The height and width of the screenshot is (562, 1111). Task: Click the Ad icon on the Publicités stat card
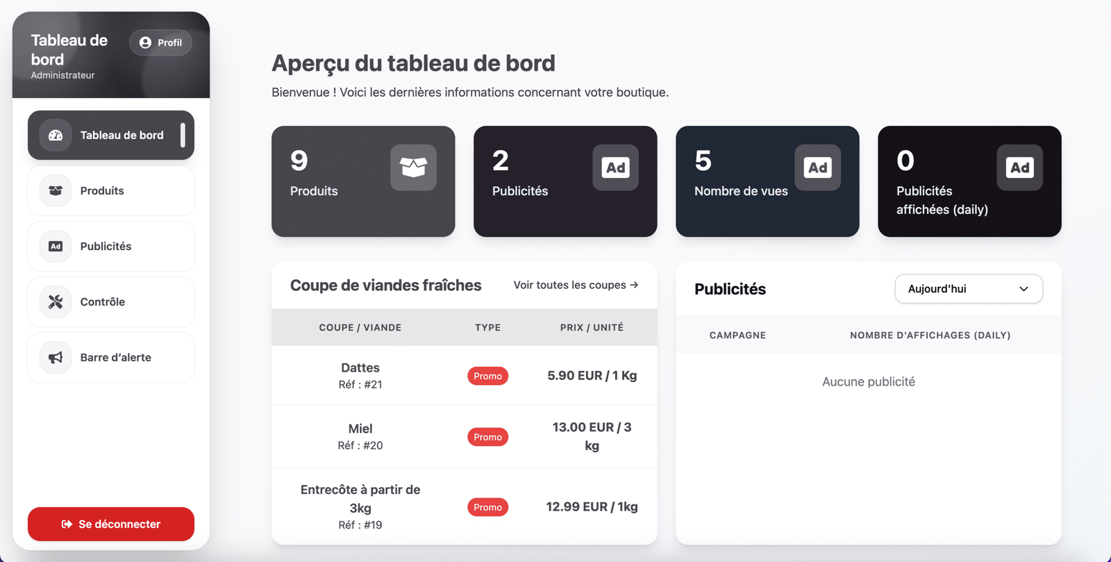pyautogui.click(x=615, y=167)
